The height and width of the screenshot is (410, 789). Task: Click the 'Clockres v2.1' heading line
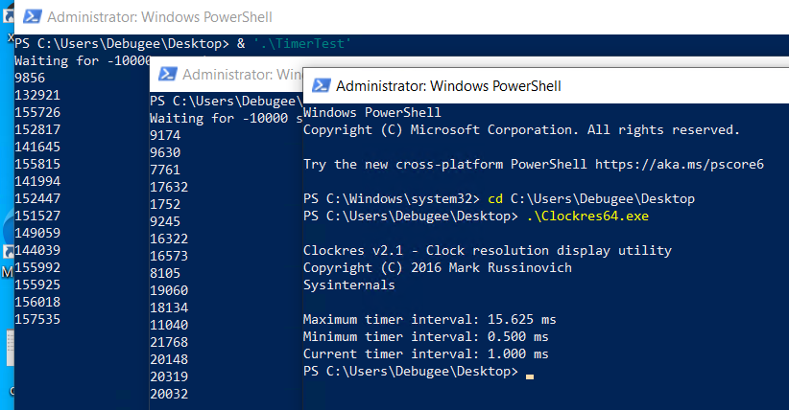(488, 250)
